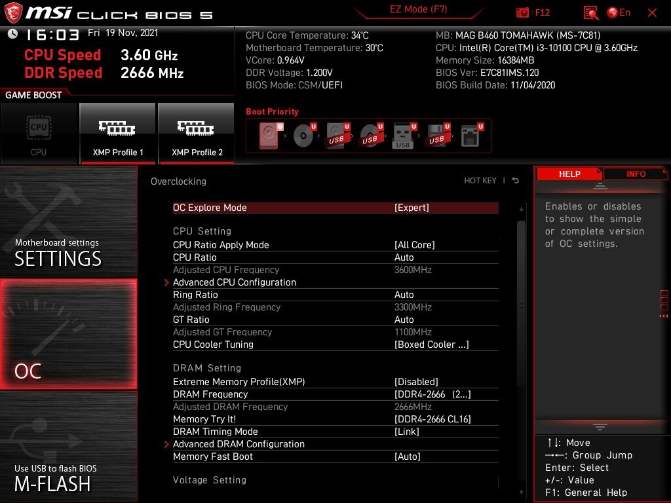Click the BIOS Ver E7C81IMS.120 text

click(487, 73)
